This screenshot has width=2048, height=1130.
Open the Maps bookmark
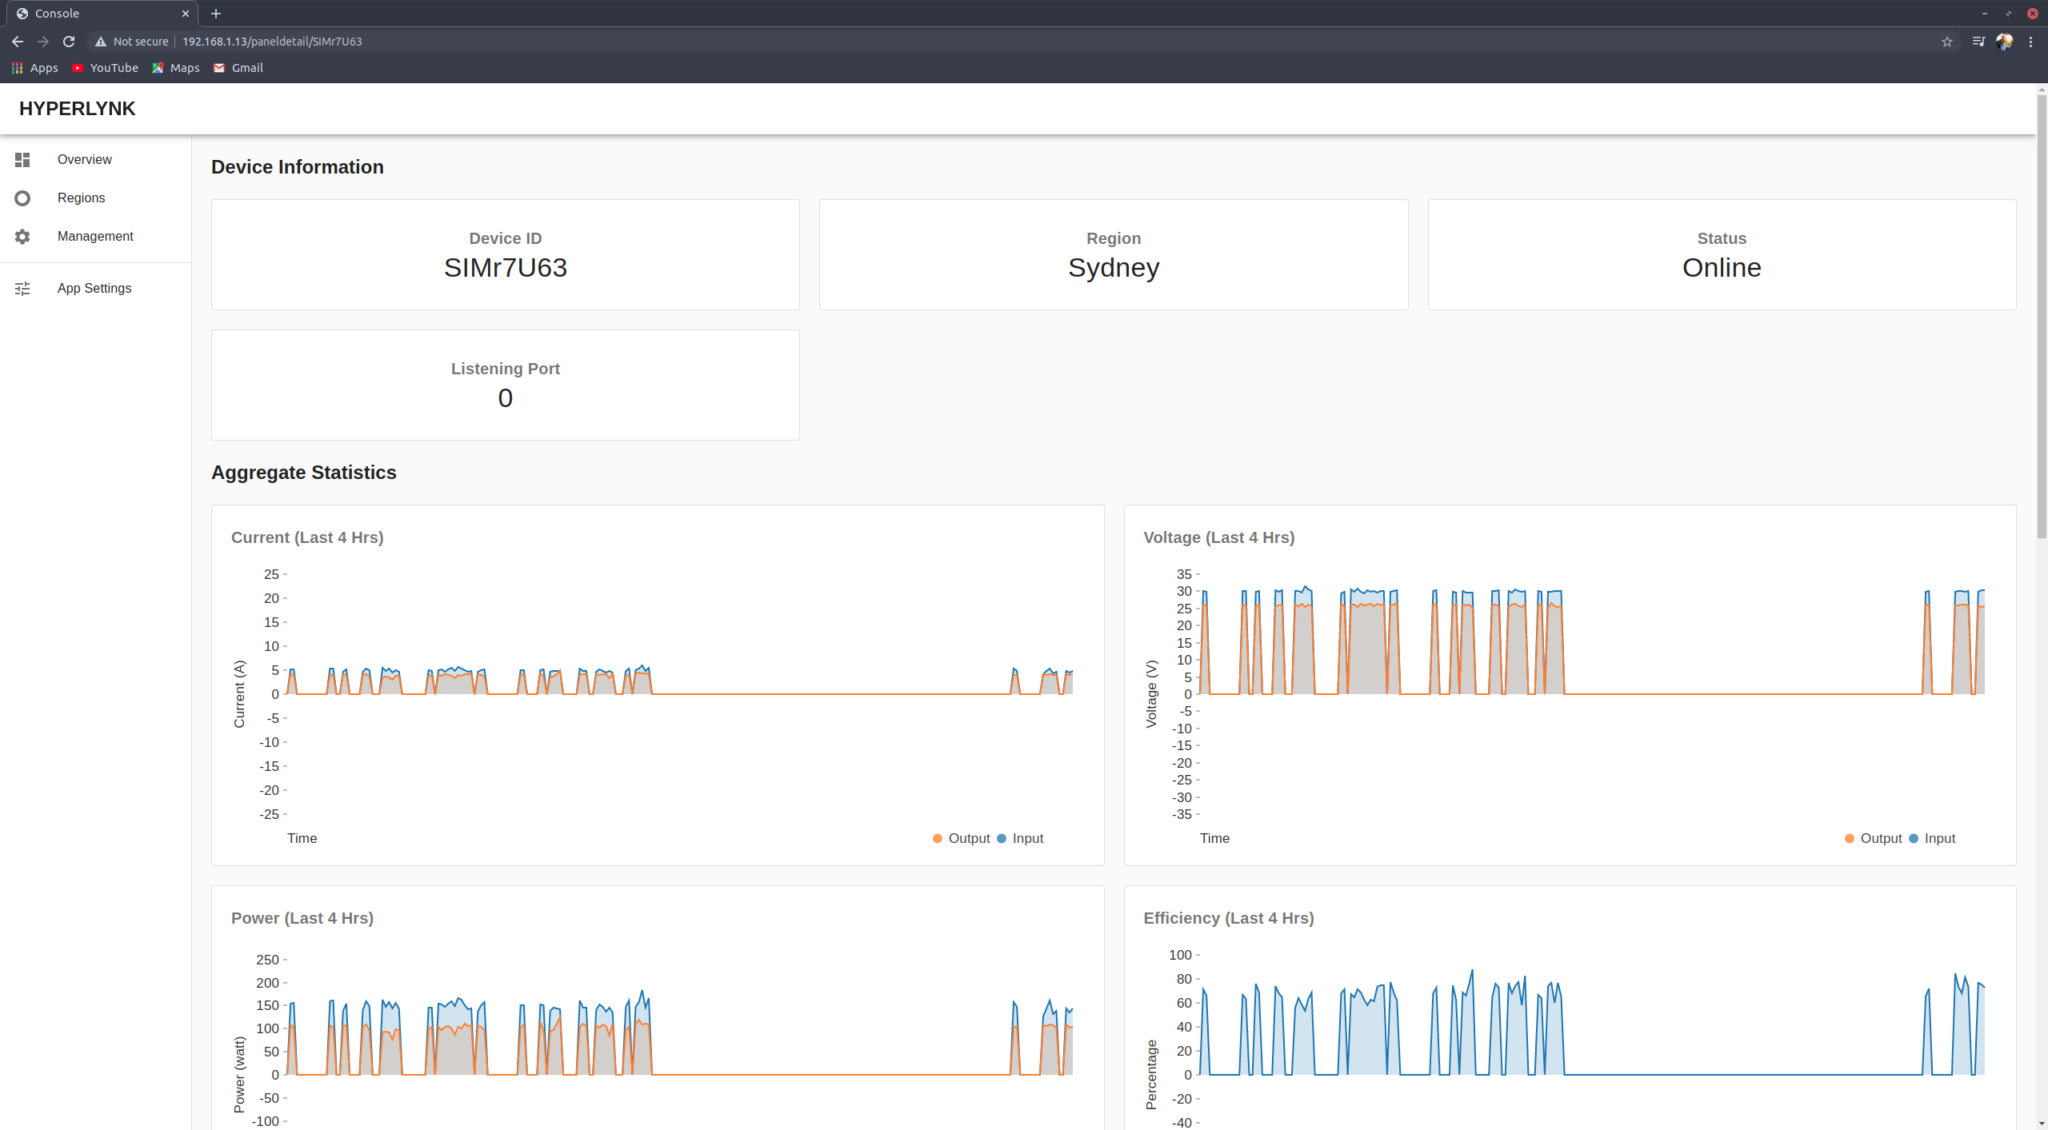(x=176, y=68)
